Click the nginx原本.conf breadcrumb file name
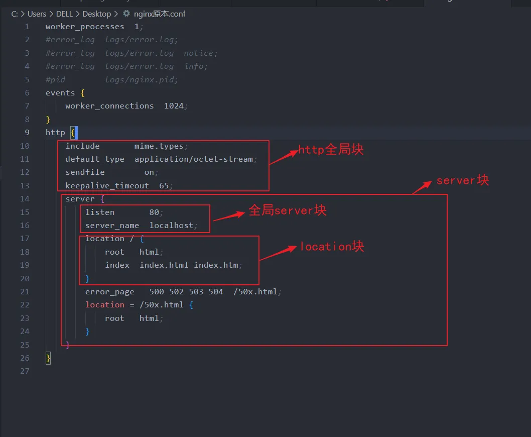 pos(160,14)
